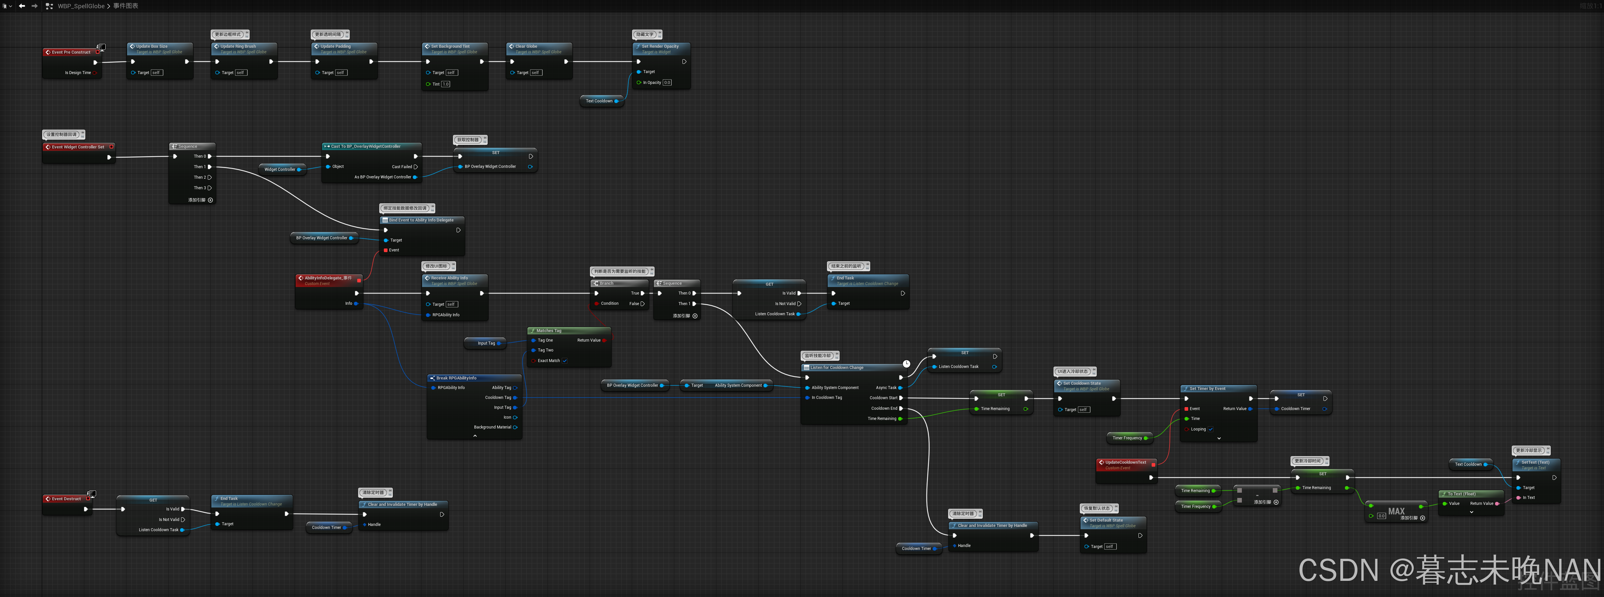1604x597 pixels.
Task: Click 添加引脚 on Sequence next to Branch
Action: tap(685, 316)
